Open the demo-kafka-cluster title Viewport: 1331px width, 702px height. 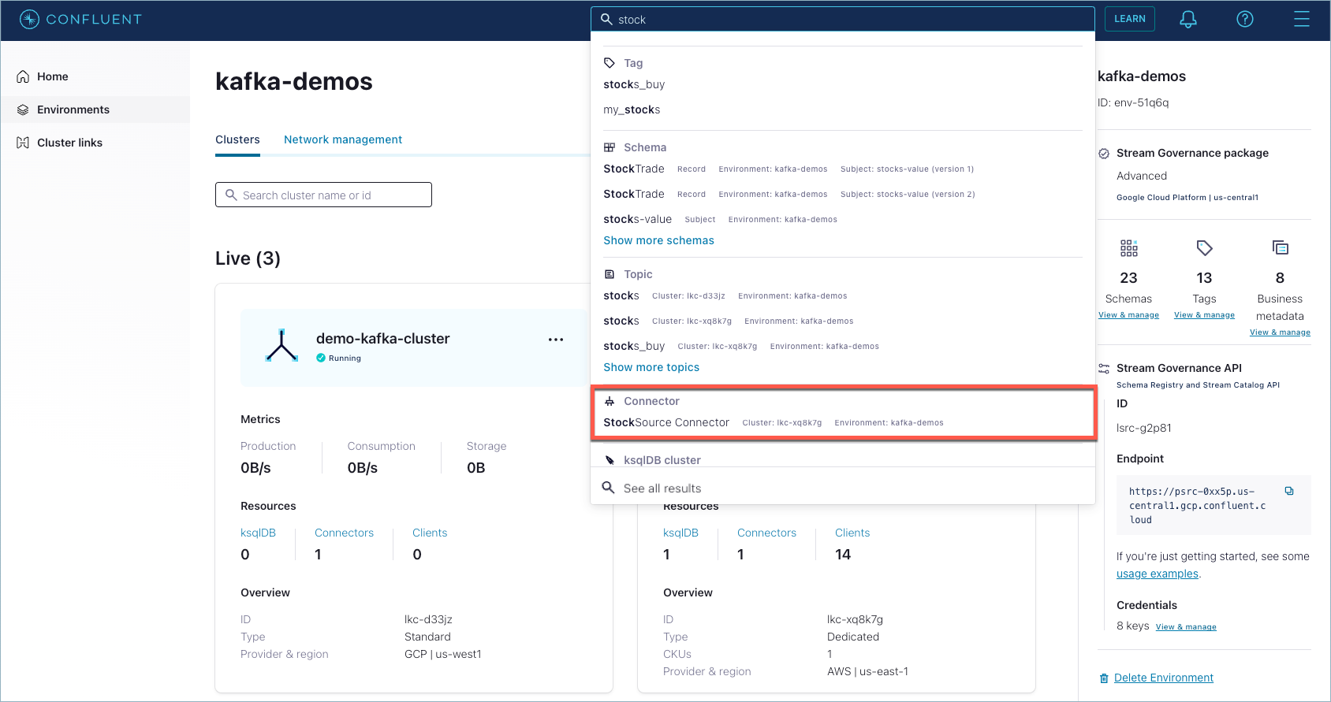pyautogui.click(x=382, y=338)
